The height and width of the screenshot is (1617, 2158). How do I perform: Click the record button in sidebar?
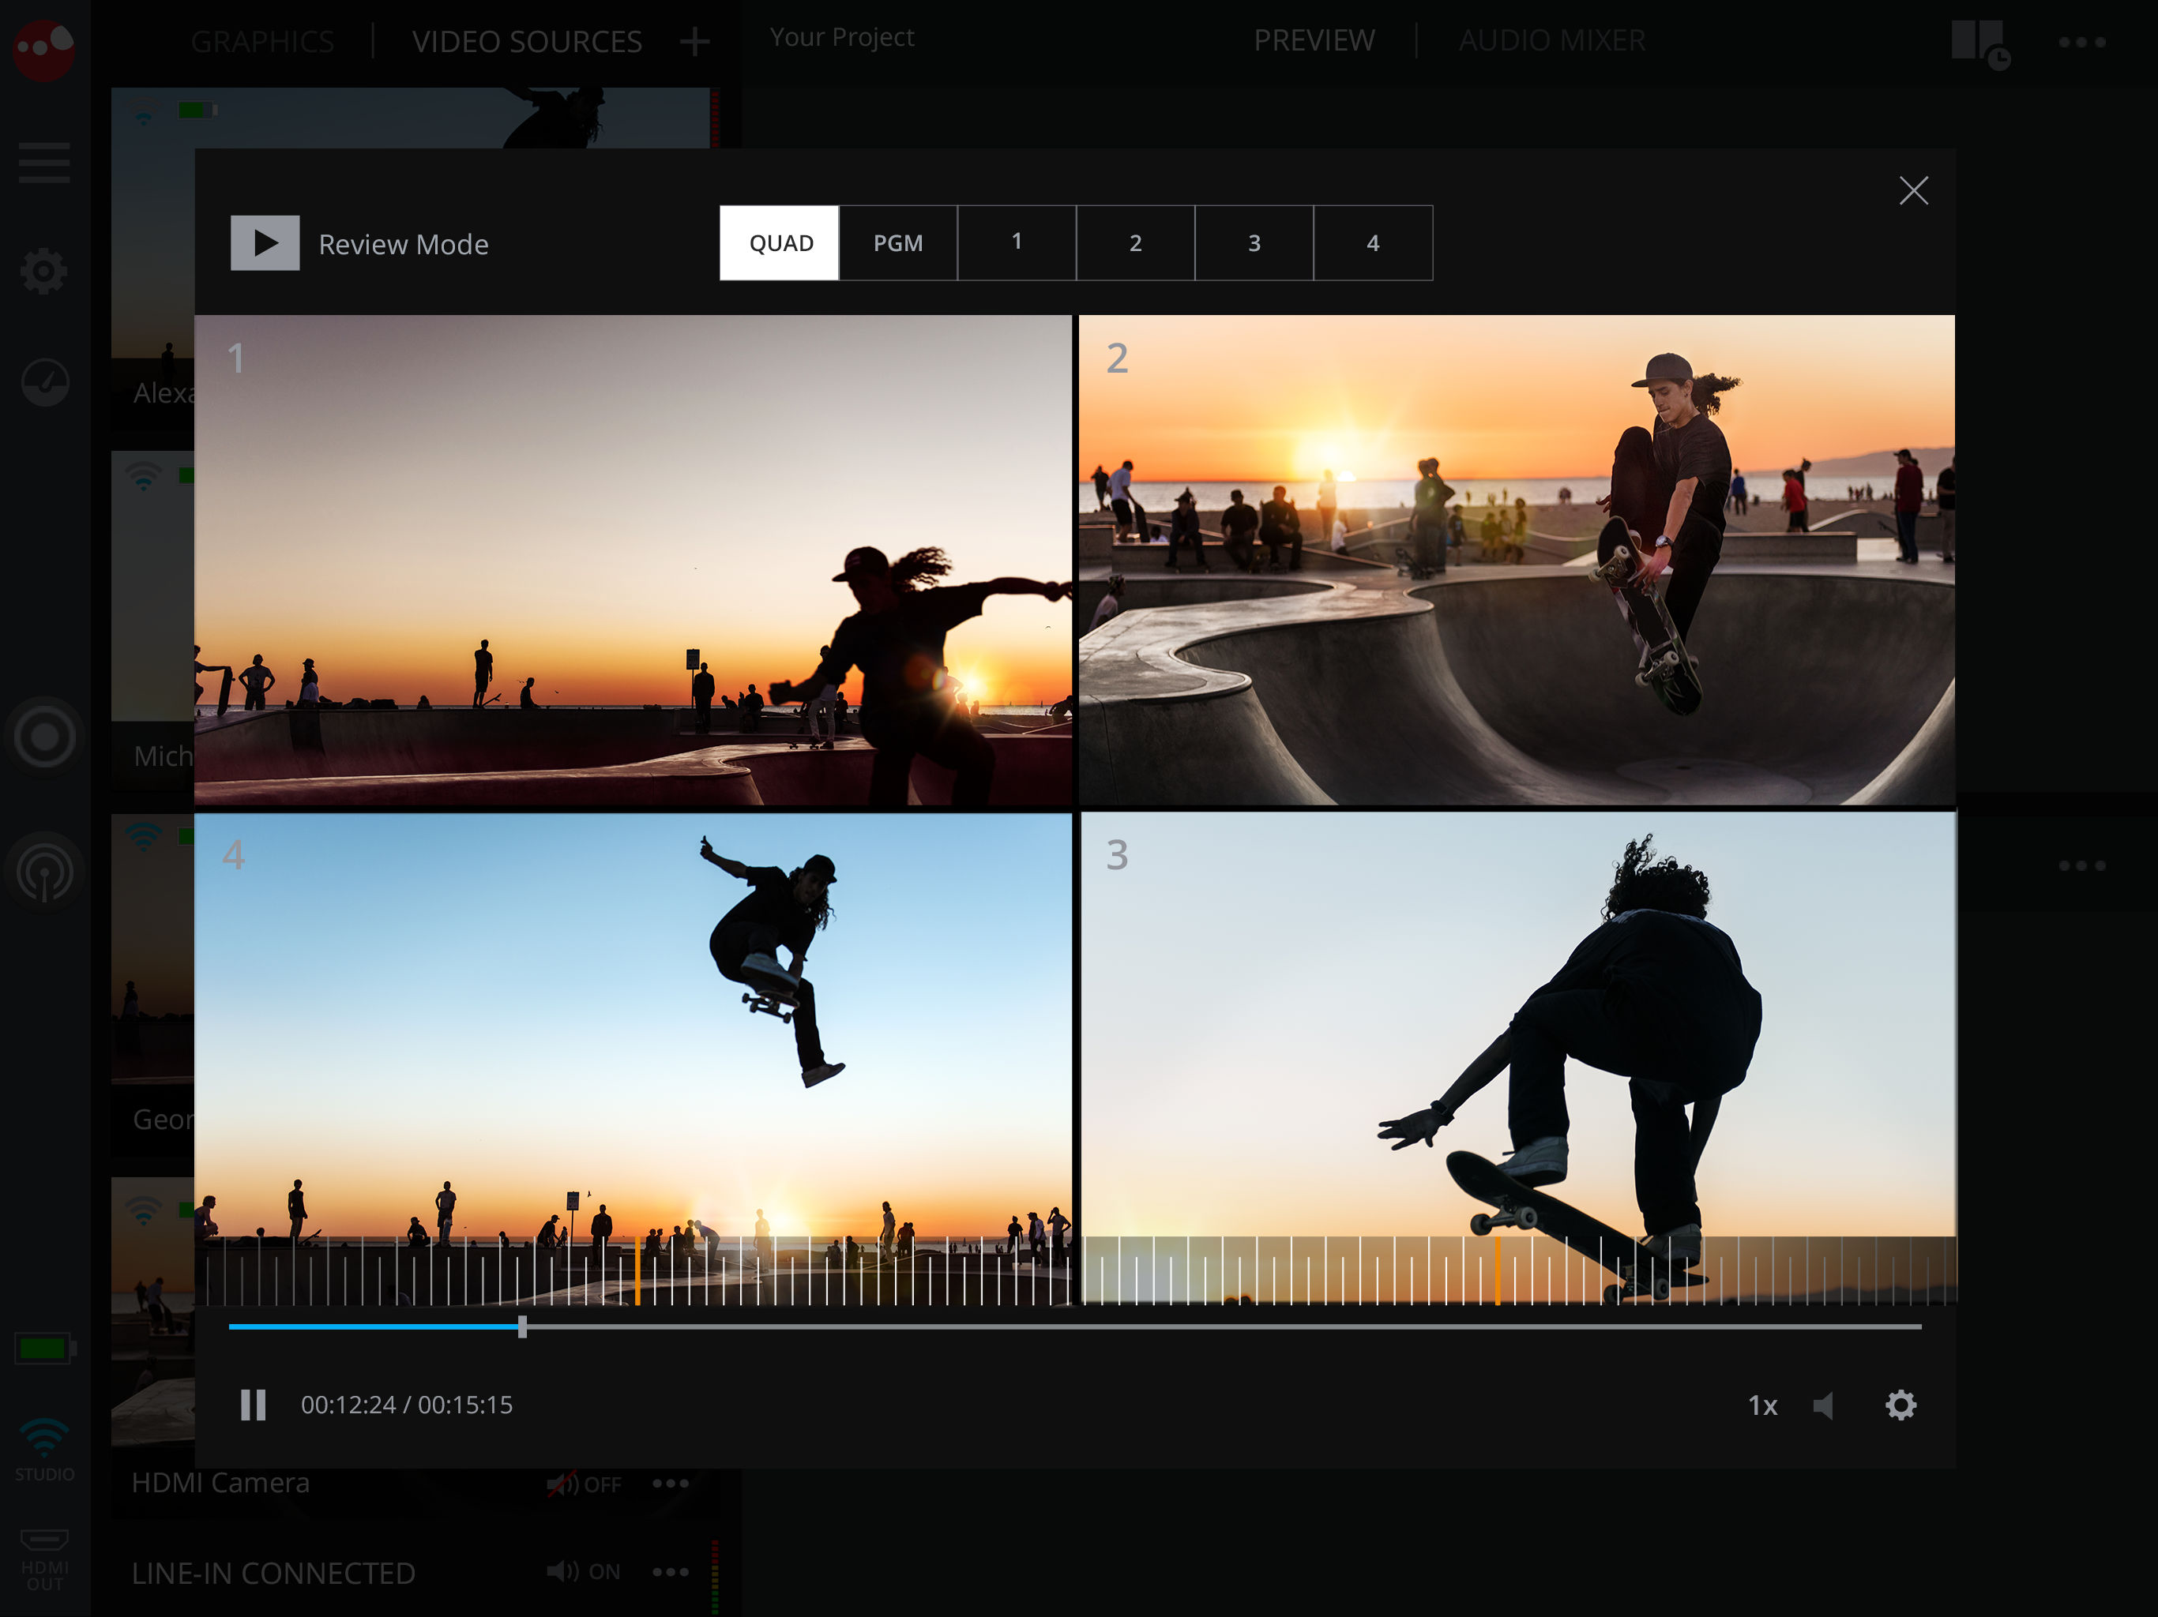coord(44,737)
